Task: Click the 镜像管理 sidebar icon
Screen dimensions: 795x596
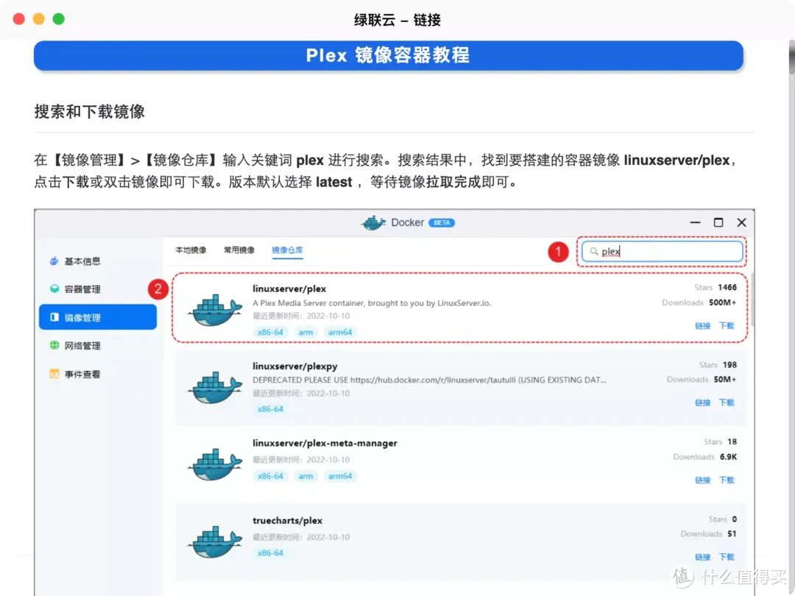Action: click(54, 317)
